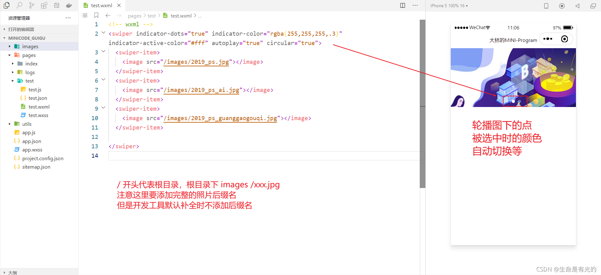Viewport: 601px width, 275px height.
Task: Fold the swiper-item at line 9
Action: (x=103, y=108)
